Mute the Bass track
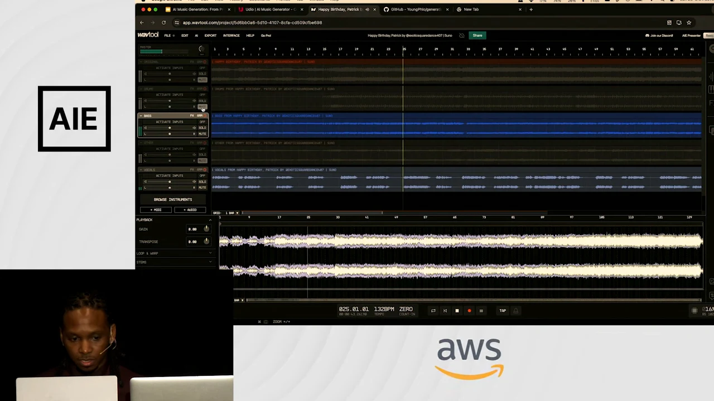 (x=202, y=134)
